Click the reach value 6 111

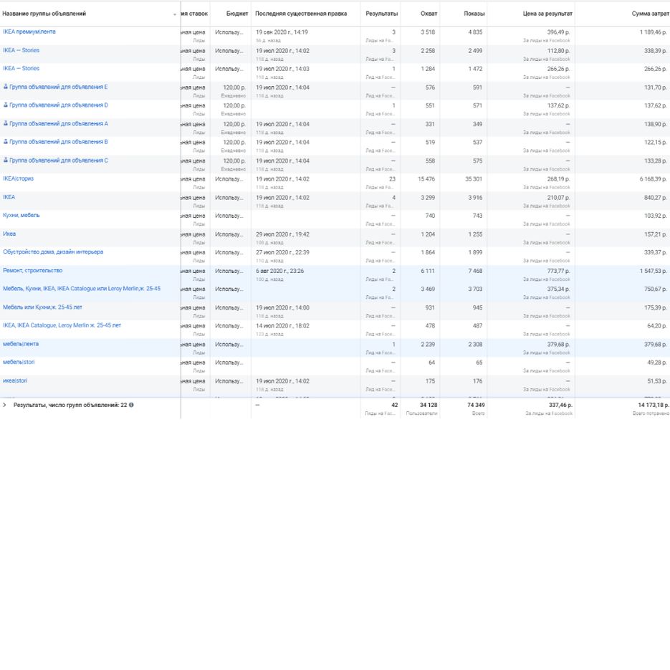click(428, 271)
